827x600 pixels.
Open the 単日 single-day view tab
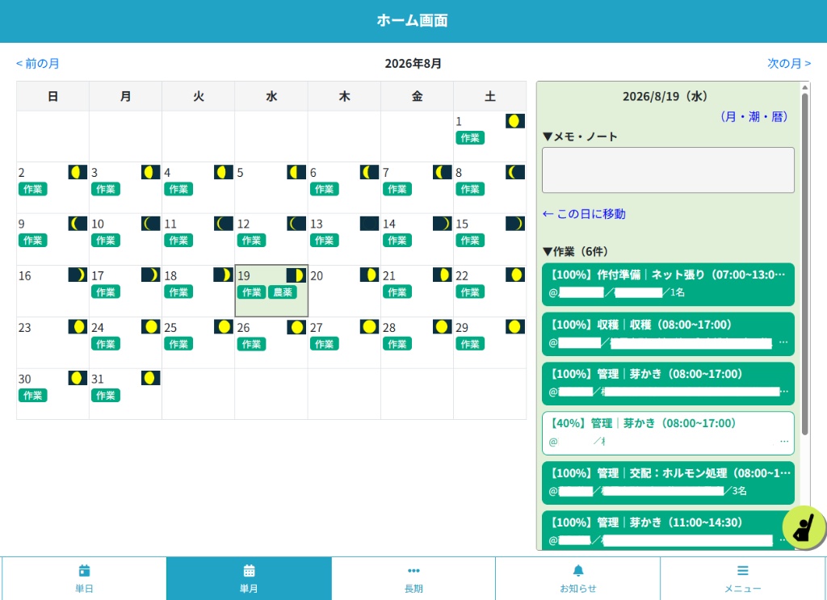pyautogui.click(x=84, y=578)
